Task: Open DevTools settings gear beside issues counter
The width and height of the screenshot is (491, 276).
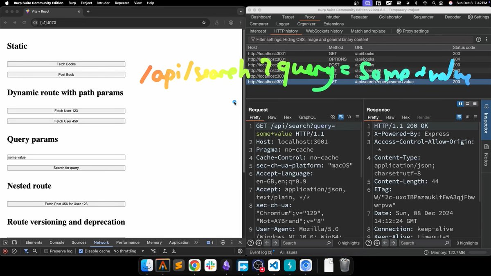Action: click(223, 242)
